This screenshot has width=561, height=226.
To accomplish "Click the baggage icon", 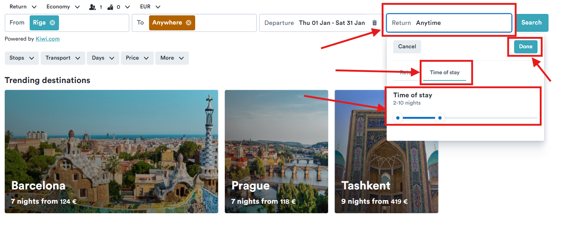I will click(110, 7).
